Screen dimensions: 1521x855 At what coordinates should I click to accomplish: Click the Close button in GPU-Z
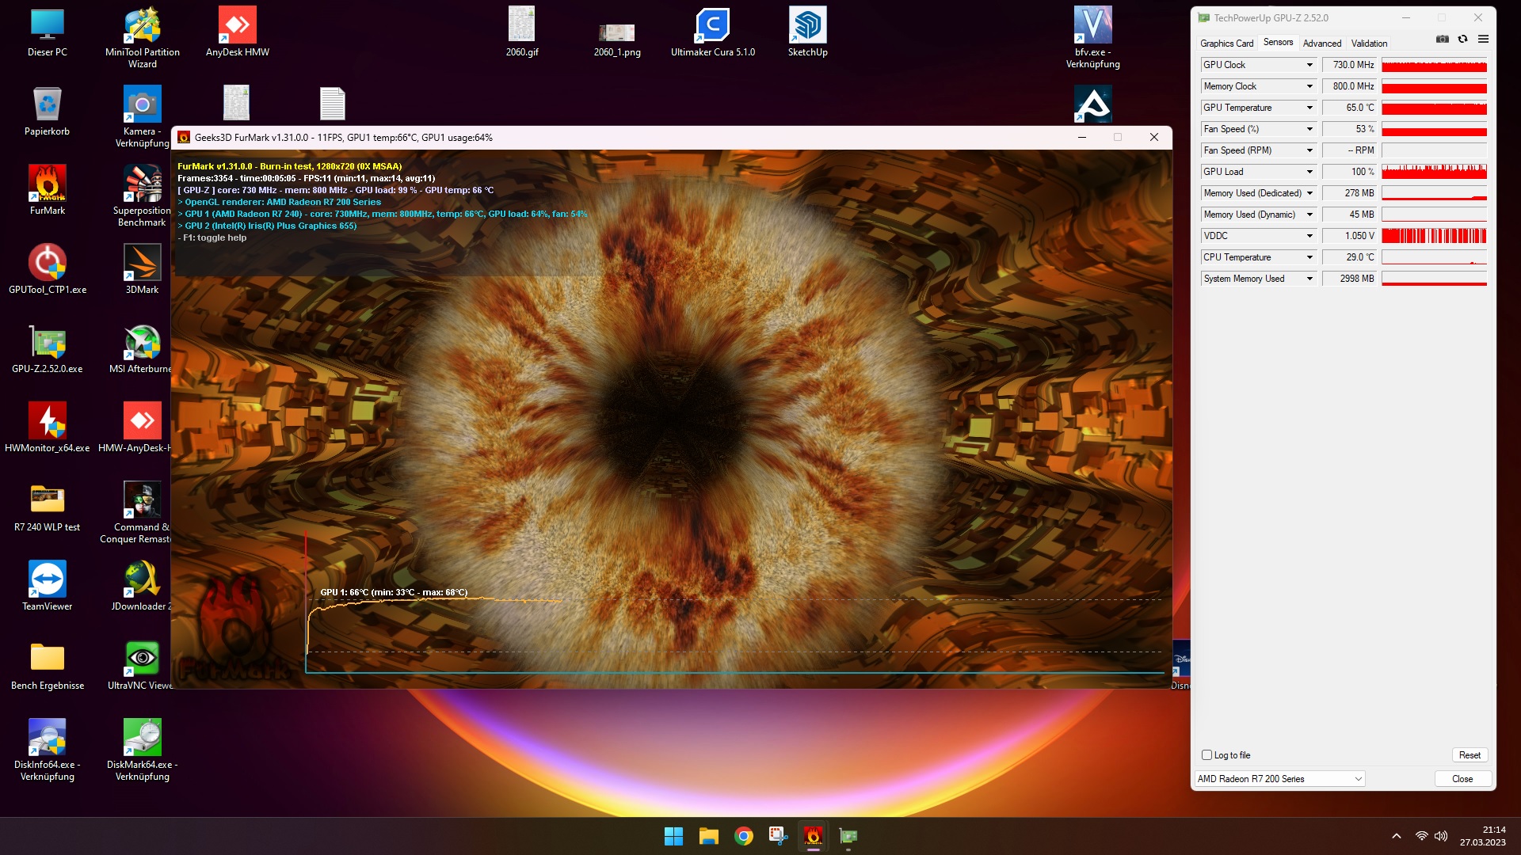click(x=1462, y=779)
